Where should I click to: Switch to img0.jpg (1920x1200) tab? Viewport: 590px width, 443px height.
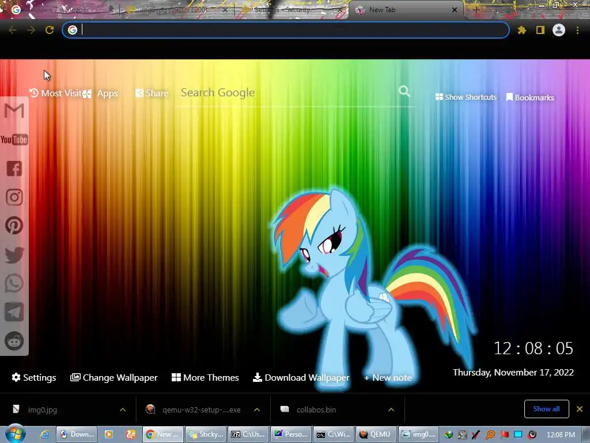[177, 10]
